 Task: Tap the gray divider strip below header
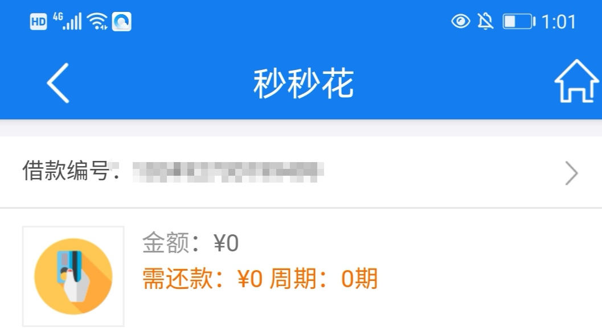click(x=301, y=128)
